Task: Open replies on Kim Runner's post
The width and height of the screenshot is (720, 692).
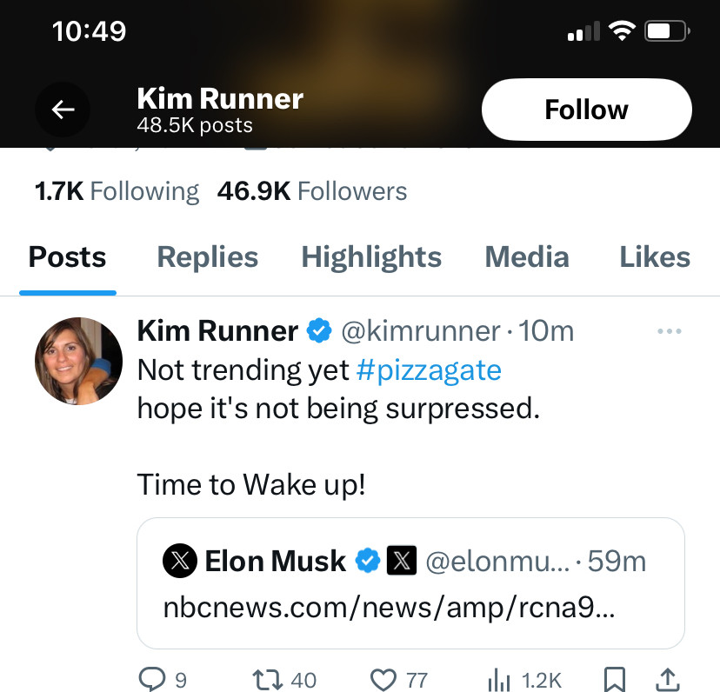Action: tap(151, 679)
